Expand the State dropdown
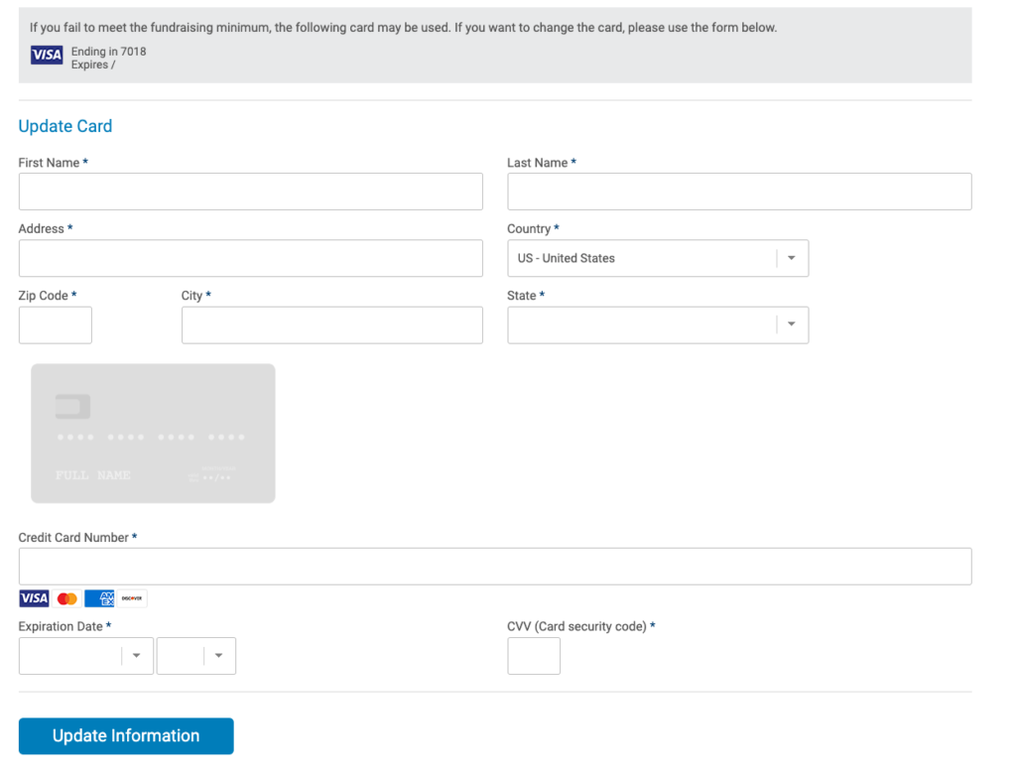The width and height of the screenshot is (1016, 779). (x=658, y=325)
